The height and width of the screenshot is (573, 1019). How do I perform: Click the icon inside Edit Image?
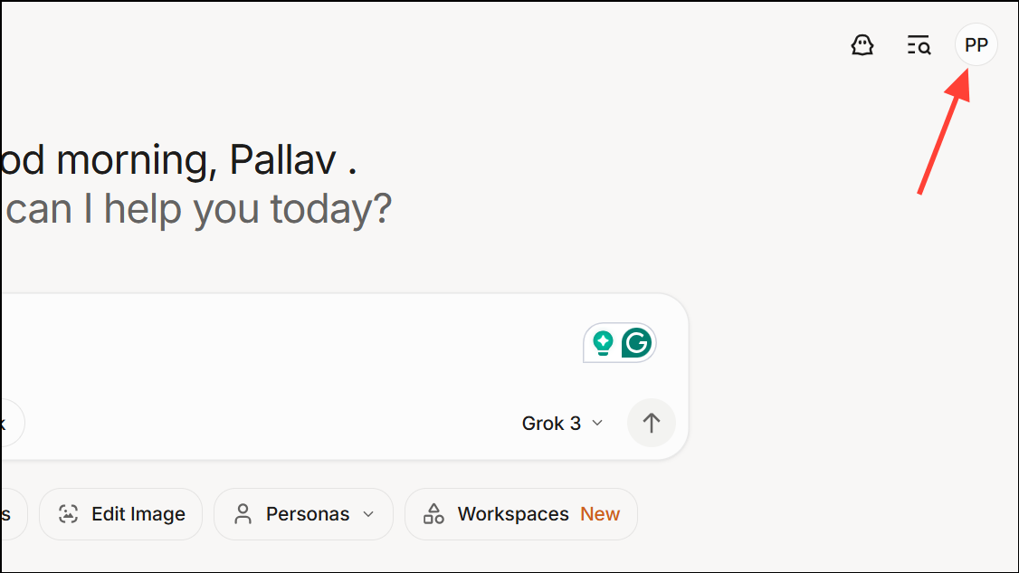68,514
